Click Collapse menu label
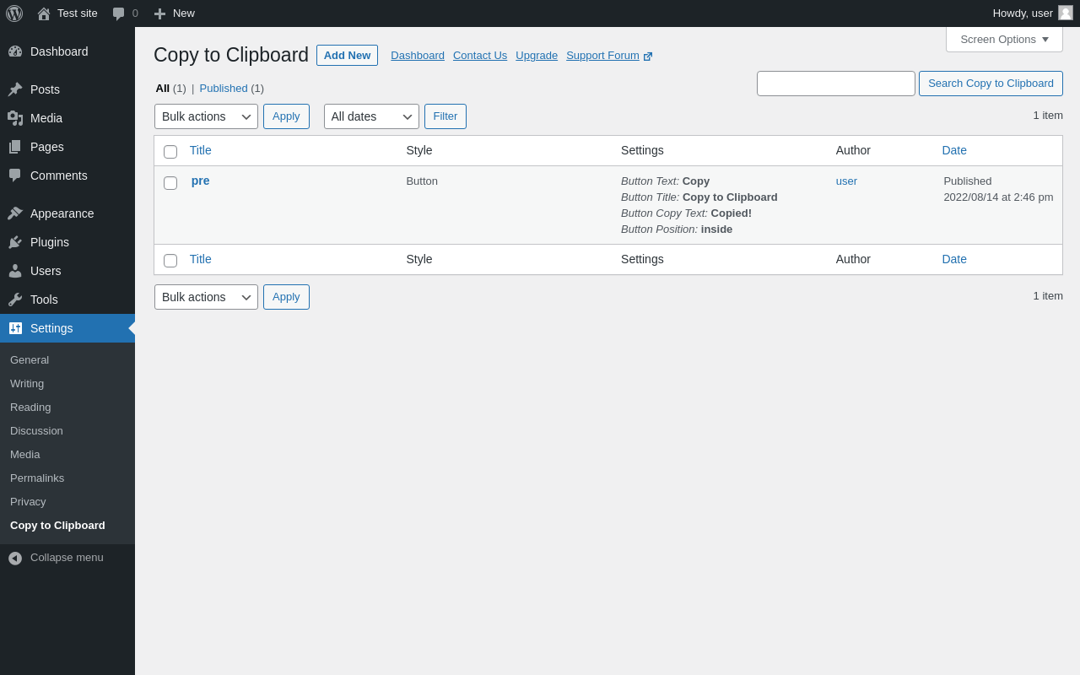The height and width of the screenshot is (675, 1080). pyautogui.click(x=67, y=558)
